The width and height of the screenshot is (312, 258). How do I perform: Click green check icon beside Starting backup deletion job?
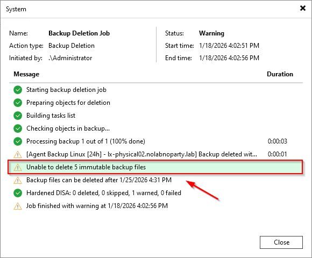pyautogui.click(x=18, y=90)
